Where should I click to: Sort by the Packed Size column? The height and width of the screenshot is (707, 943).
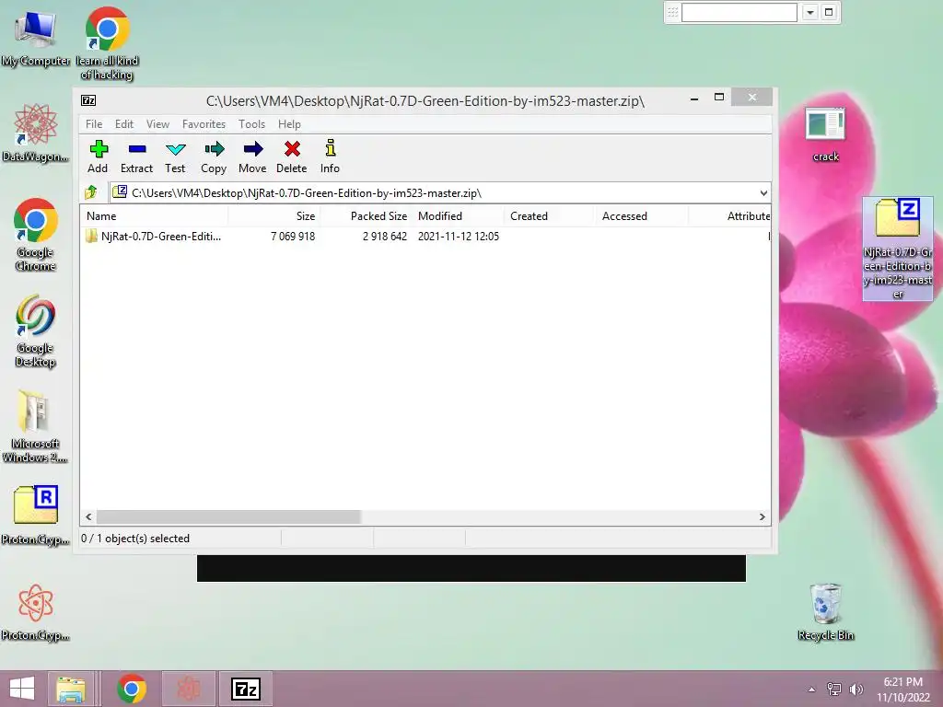point(366,215)
